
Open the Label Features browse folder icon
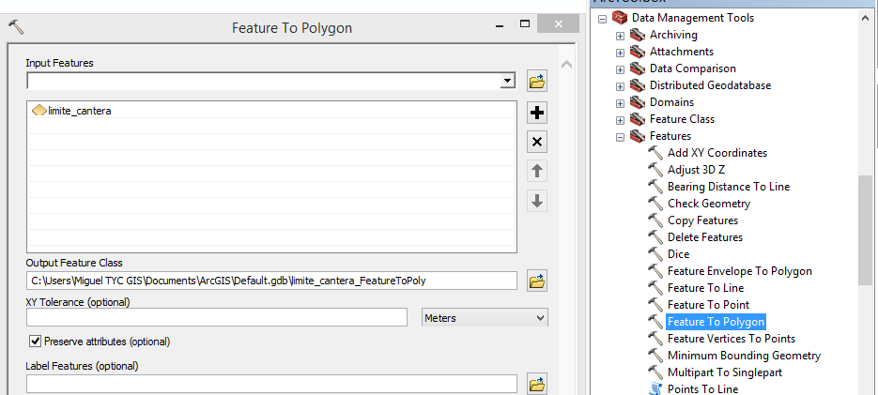[x=537, y=384]
